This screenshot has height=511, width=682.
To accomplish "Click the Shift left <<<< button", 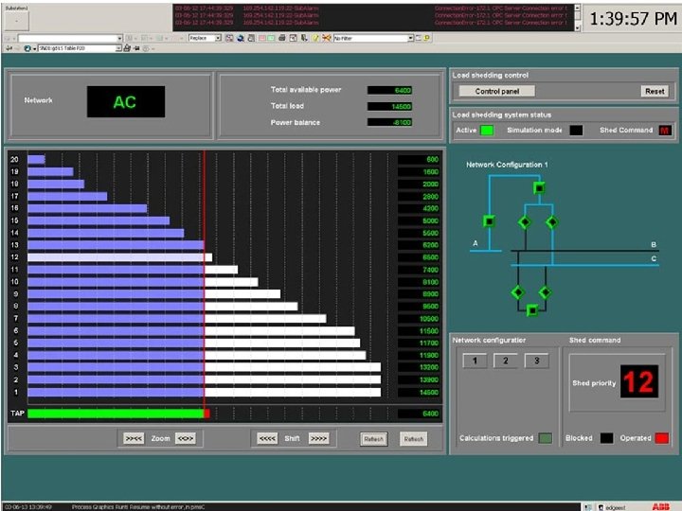I will click(x=267, y=439).
